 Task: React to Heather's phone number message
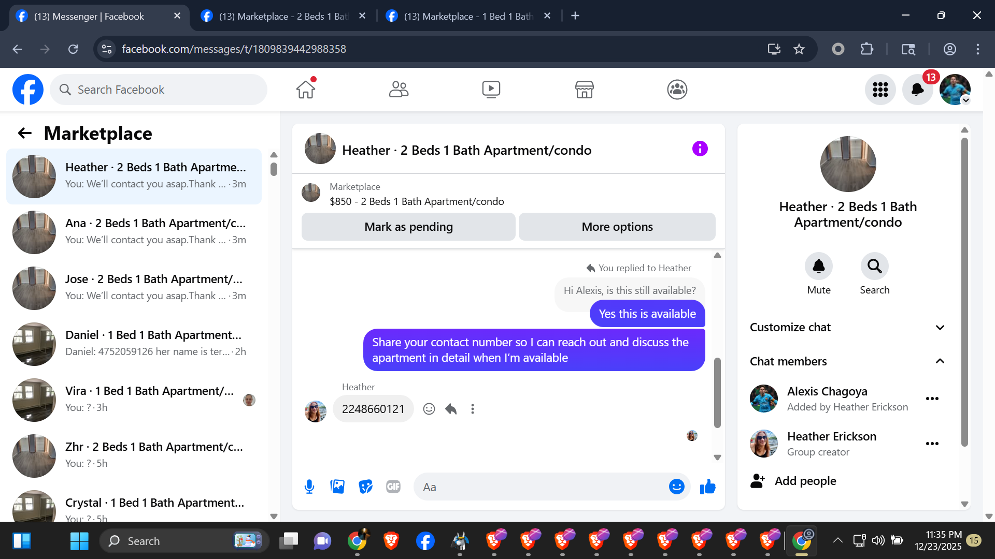point(429,409)
